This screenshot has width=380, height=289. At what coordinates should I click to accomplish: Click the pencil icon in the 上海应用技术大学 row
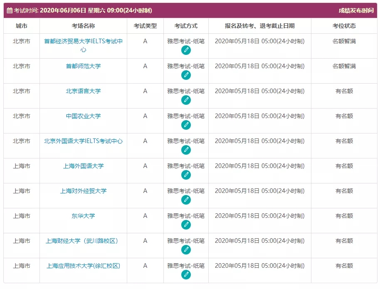tap(186, 275)
